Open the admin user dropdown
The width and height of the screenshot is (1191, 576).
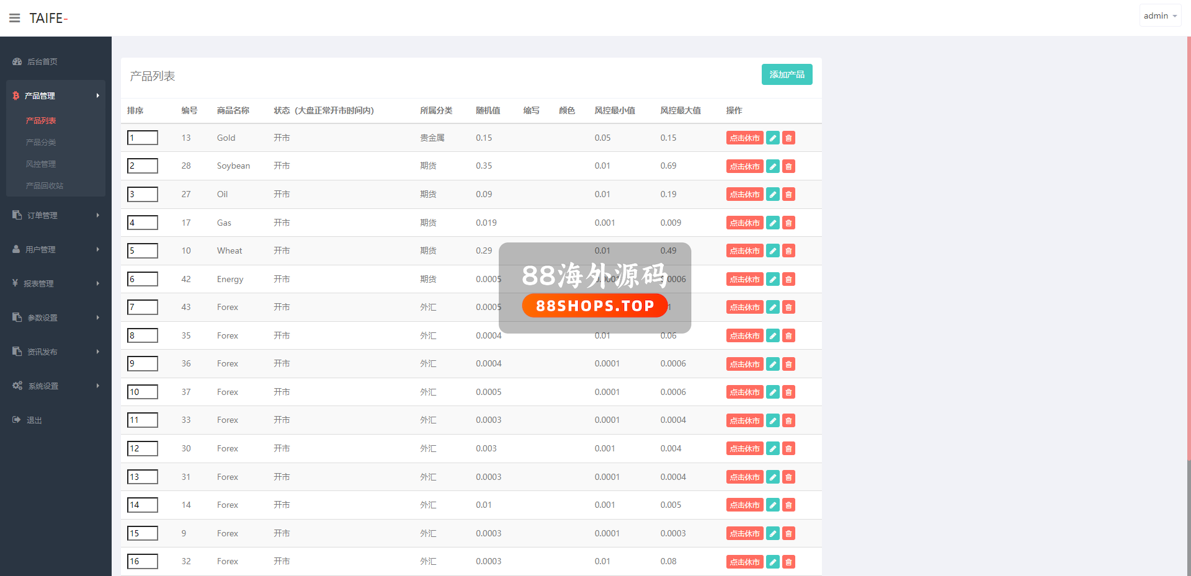point(1159,16)
